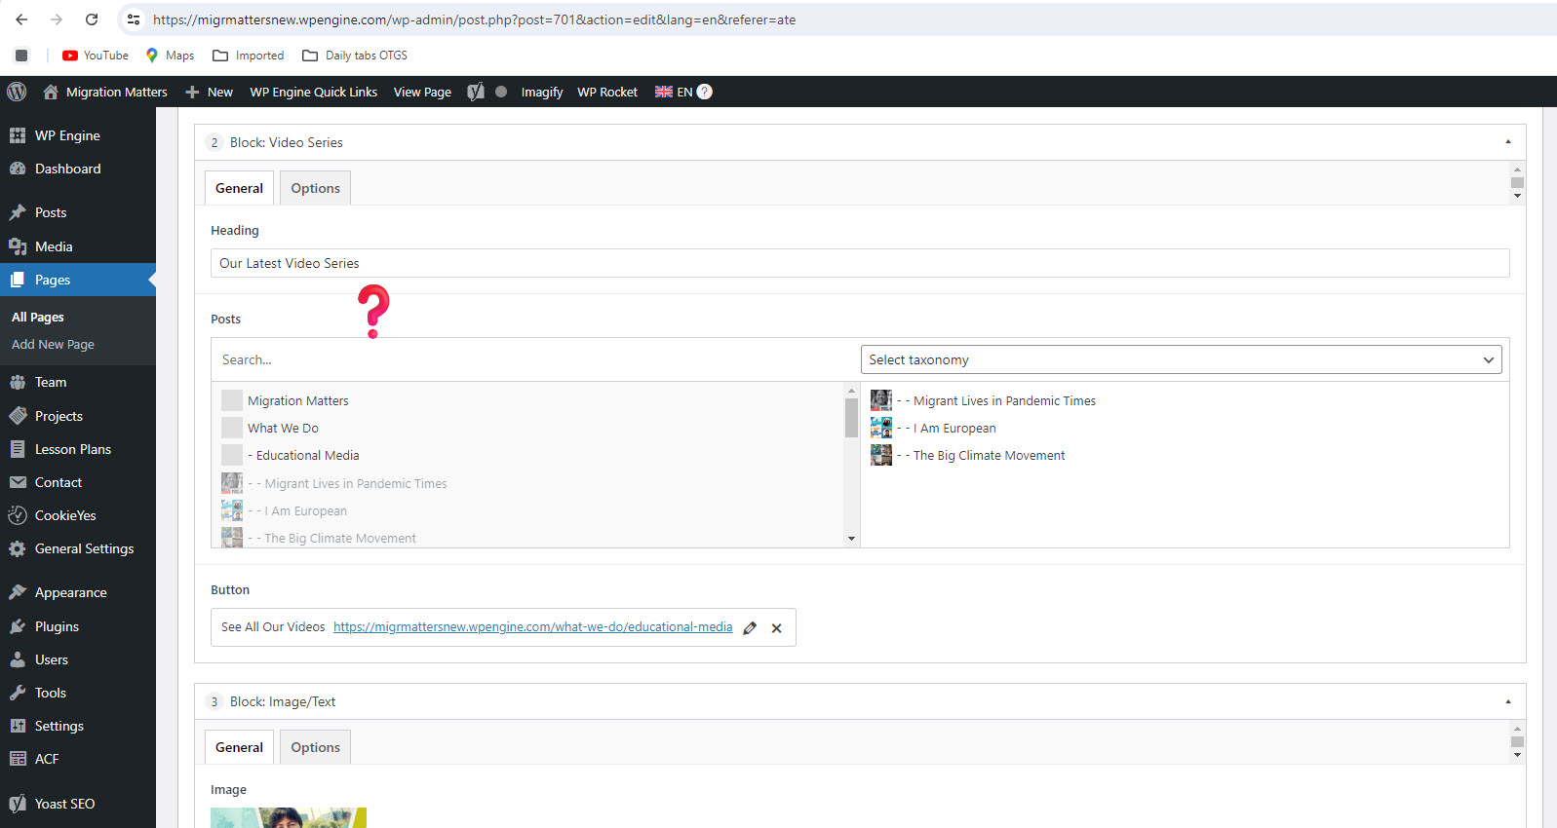
Task: Click the WordPress logo in admin bar
Action: pyautogui.click(x=17, y=92)
